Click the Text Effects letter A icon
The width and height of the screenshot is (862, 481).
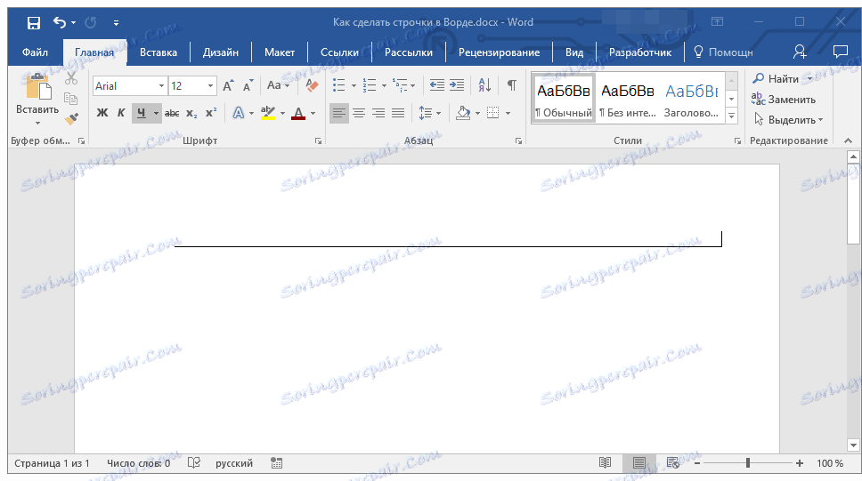tap(238, 113)
